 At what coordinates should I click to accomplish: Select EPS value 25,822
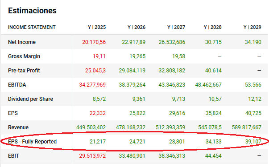click(137, 113)
